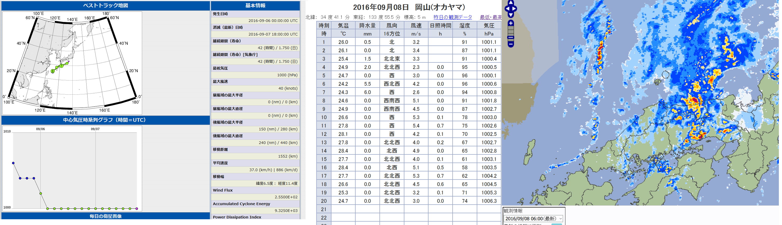Click 1006.3 pressure cell in hour 20 row
Viewport: 782px width, 225px height.
click(x=489, y=201)
